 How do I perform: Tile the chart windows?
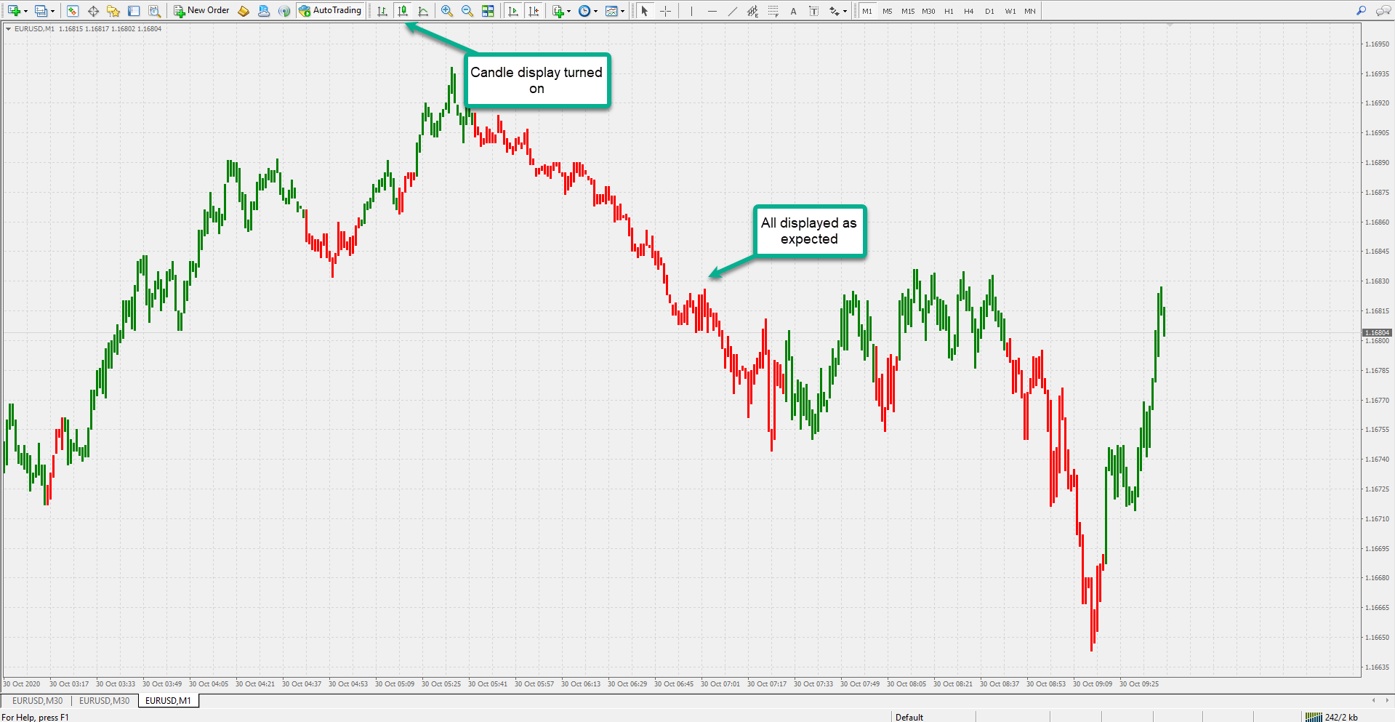[488, 10]
